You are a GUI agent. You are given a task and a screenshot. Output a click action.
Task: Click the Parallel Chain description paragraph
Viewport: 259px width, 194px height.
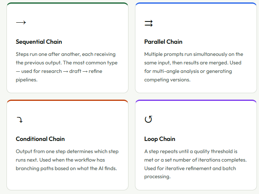194,67
